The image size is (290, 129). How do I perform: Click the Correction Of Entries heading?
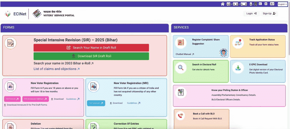[x=126, y=124]
